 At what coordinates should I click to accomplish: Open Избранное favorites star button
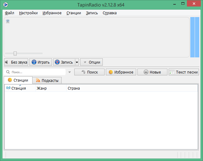(121, 72)
